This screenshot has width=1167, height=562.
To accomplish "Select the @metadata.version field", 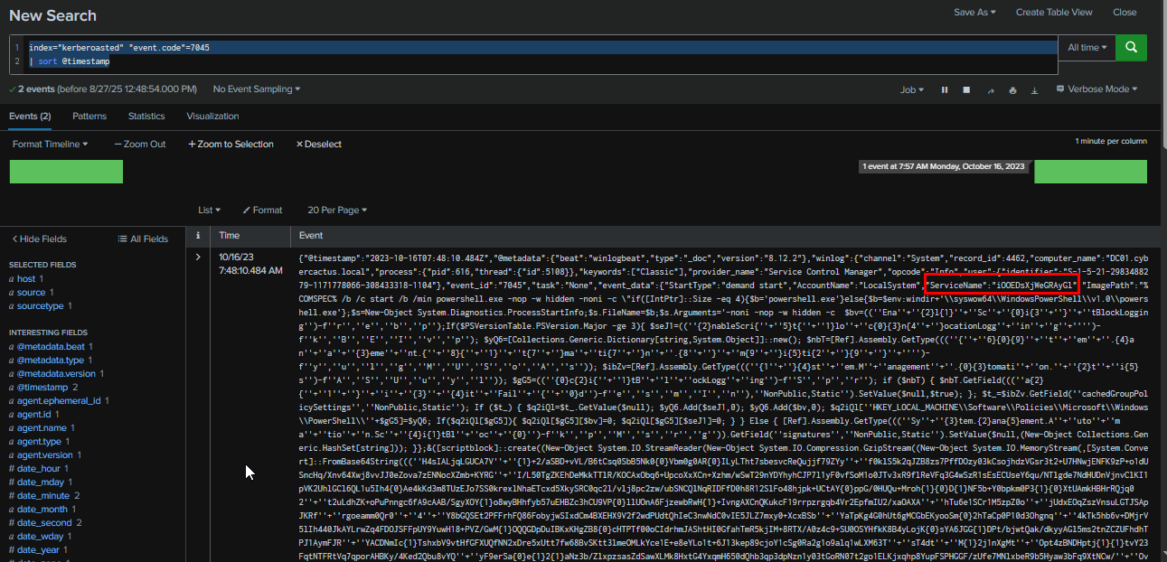I will point(56,373).
